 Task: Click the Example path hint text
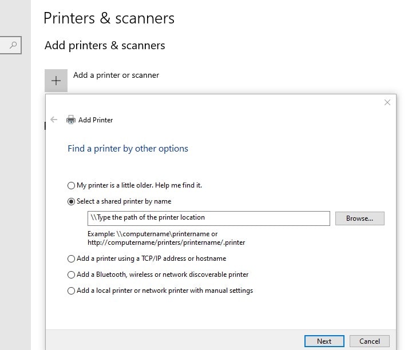(x=167, y=238)
